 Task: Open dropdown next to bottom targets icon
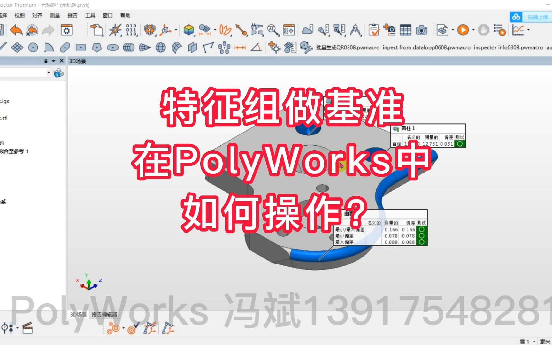coord(124,328)
